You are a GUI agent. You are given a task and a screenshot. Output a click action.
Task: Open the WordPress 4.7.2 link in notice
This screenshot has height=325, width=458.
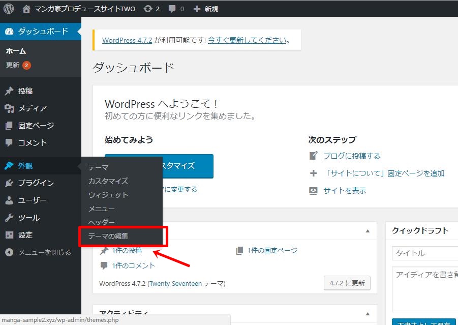(x=127, y=40)
